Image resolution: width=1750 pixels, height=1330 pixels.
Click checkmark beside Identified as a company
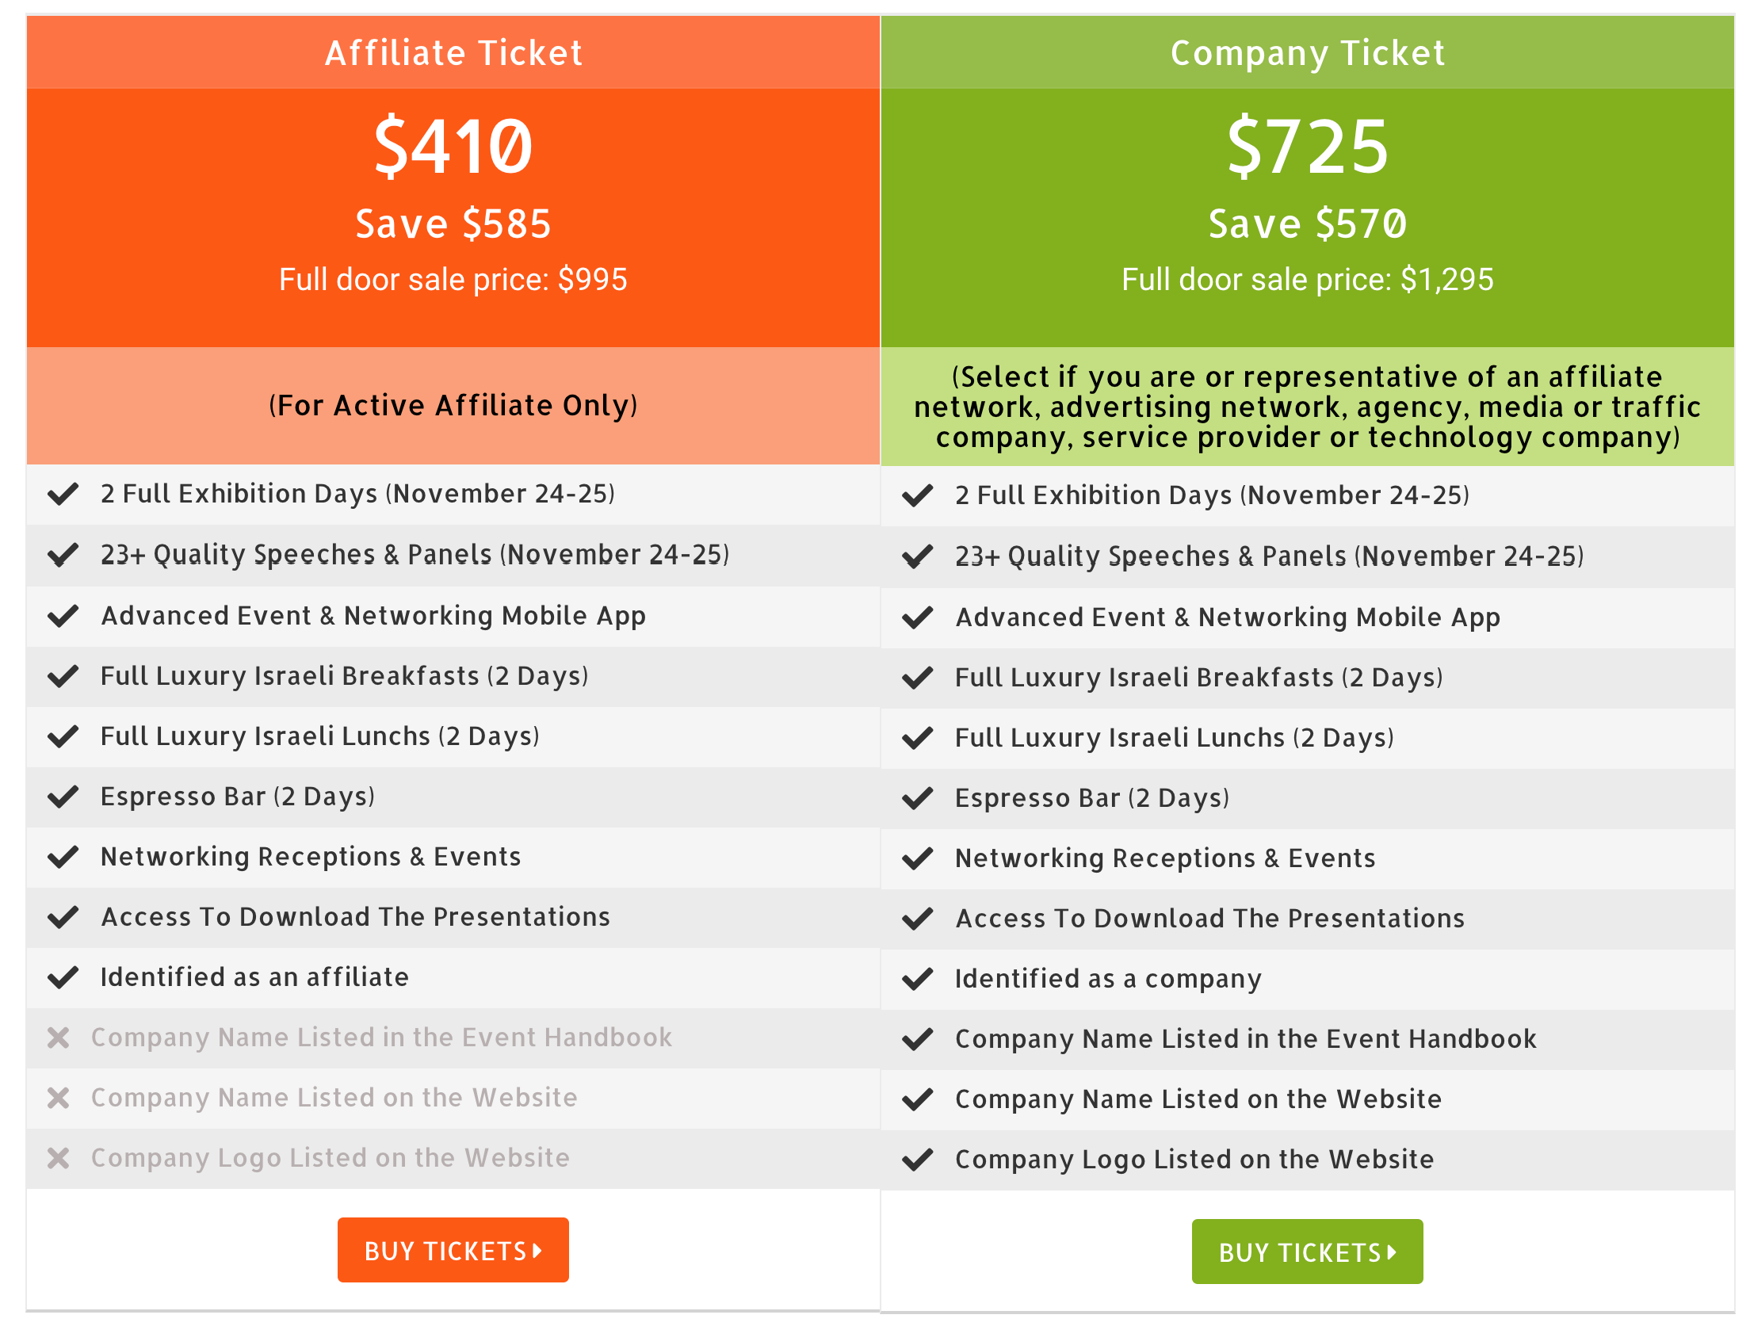pos(917,979)
